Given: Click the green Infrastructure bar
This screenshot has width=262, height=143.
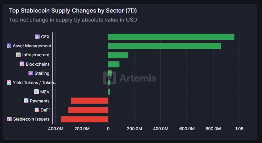Looking at the screenshot, I should 118,55.
